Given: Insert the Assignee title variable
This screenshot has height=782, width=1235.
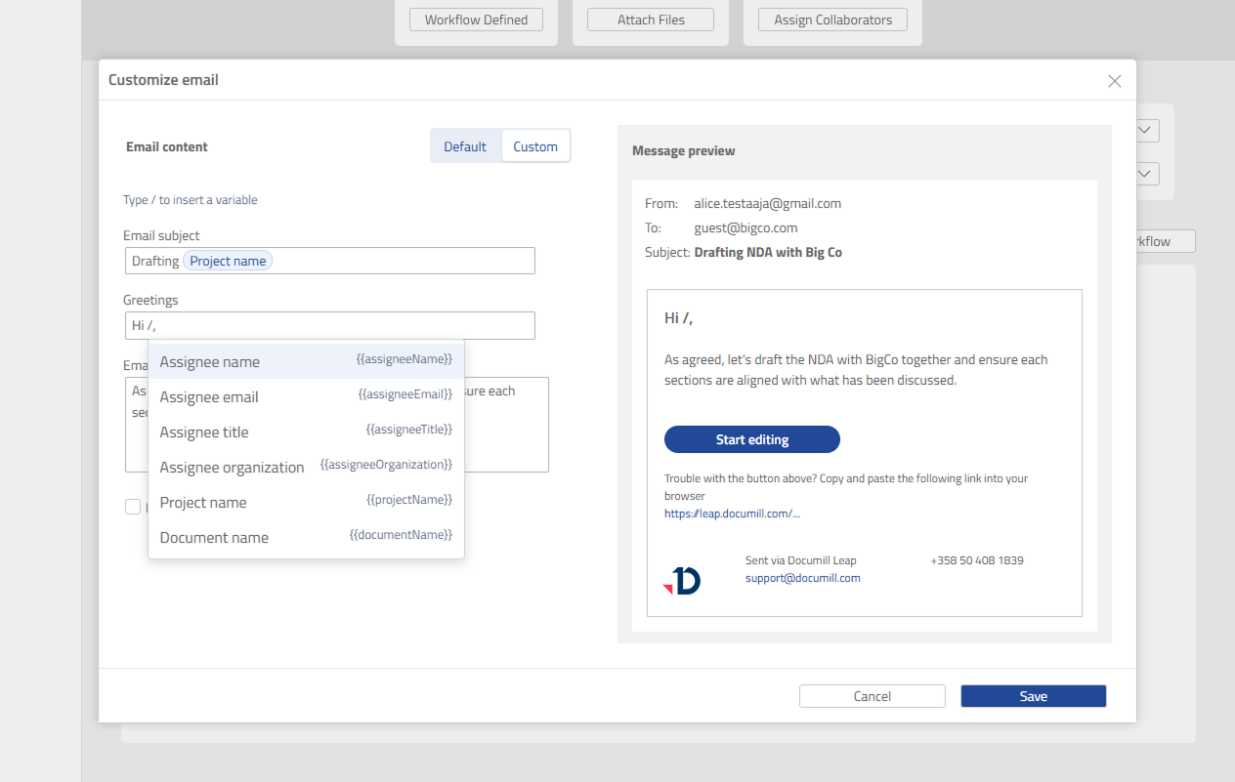Looking at the screenshot, I should pyautogui.click(x=306, y=432).
